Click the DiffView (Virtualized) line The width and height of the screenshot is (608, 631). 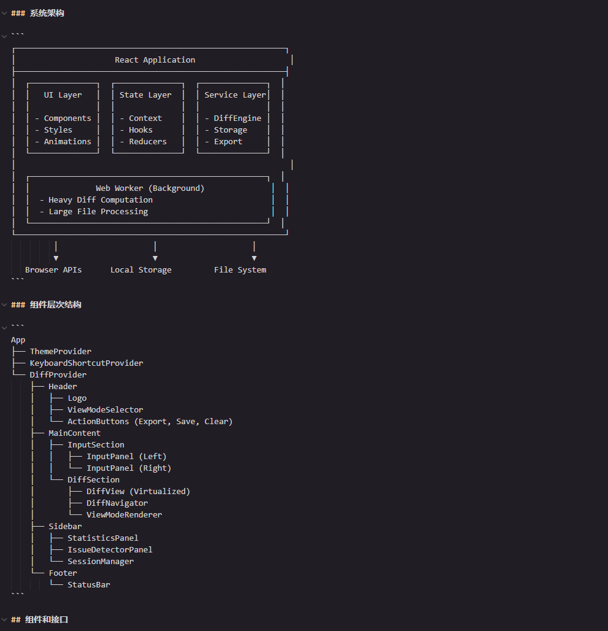point(138,492)
